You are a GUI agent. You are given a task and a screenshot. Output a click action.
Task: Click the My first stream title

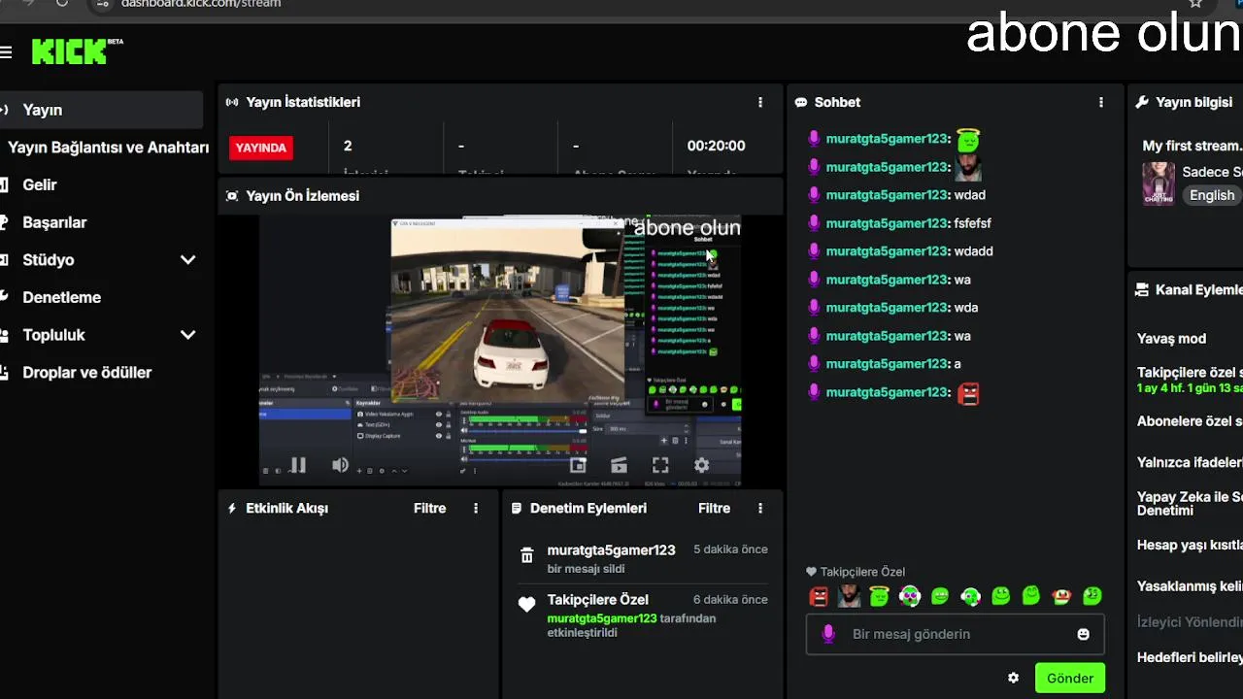1193,146
